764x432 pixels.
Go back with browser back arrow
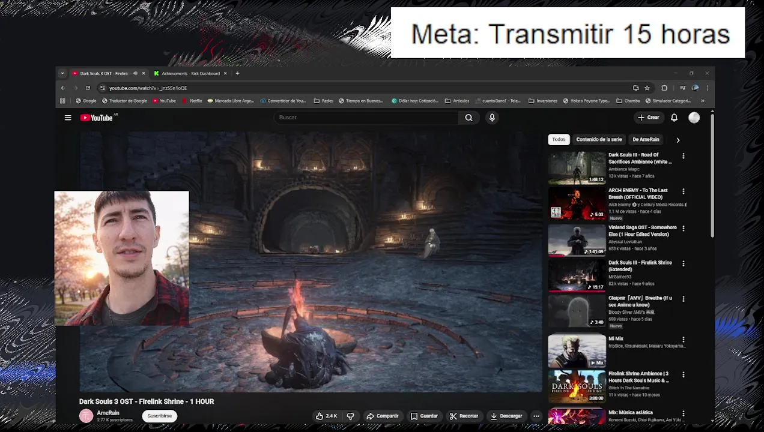click(x=63, y=88)
